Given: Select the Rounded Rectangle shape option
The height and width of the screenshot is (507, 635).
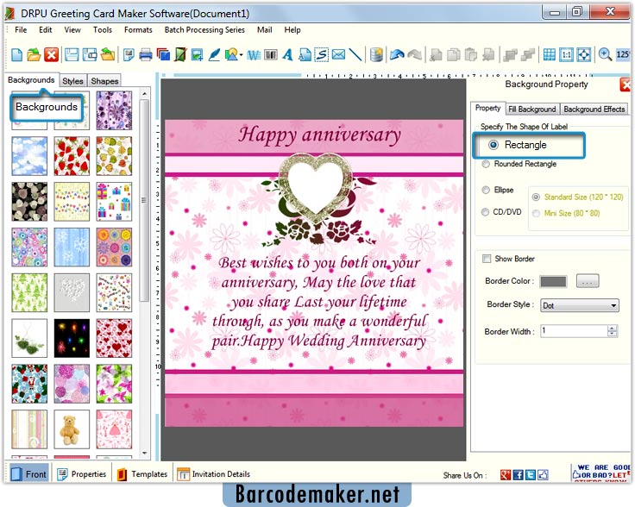Looking at the screenshot, I should (487, 164).
